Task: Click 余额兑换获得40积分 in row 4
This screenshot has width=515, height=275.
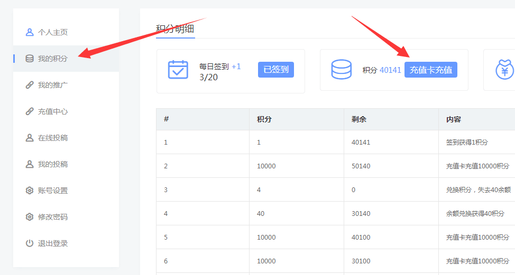Action: click(475, 214)
